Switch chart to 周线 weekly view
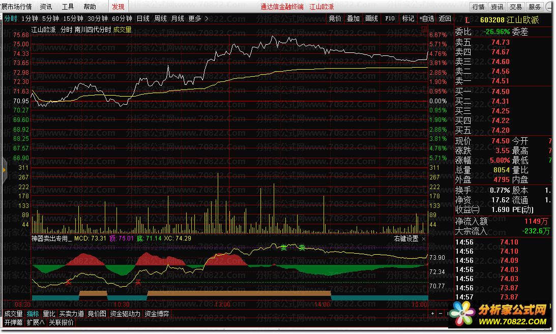The image size is (556, 334). point(160,18)
